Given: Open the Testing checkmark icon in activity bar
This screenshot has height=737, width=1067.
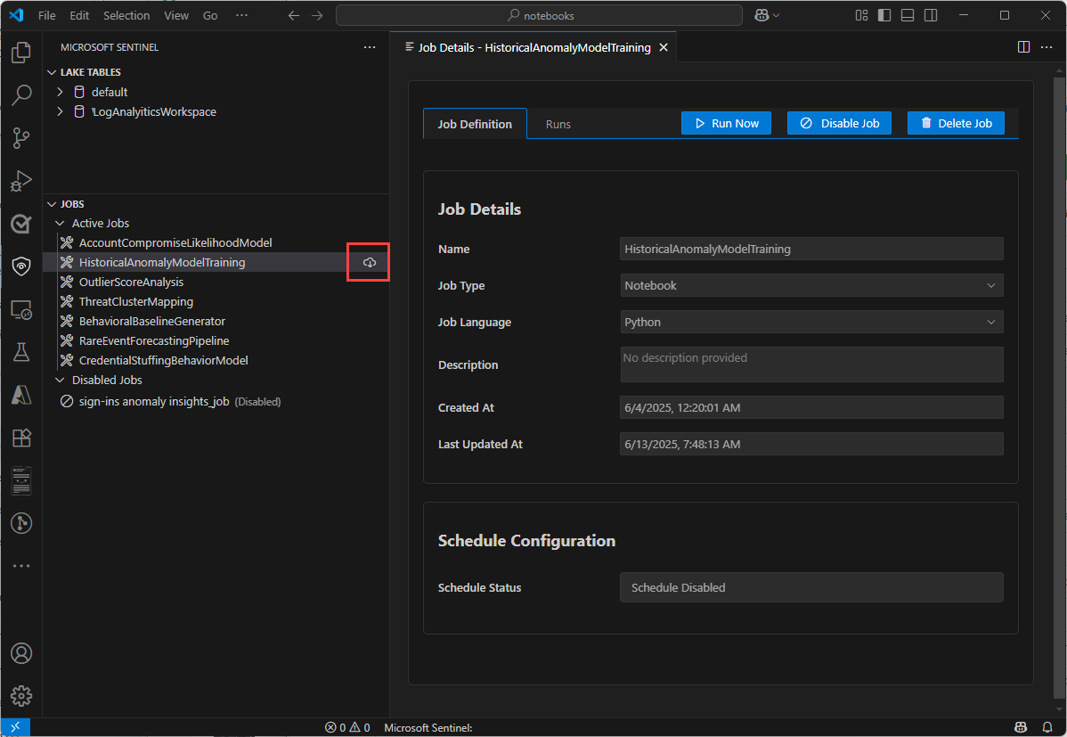Looking at the screenshot, I should point(21,223).
